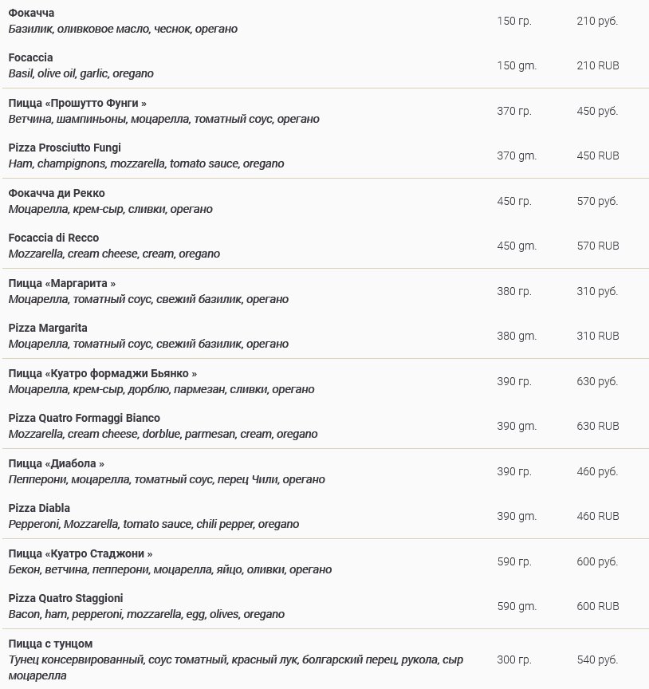The image size is (649, 689).
Task: Click the Пицца «Куатро Стаджони» title
Action: [81, 553]
